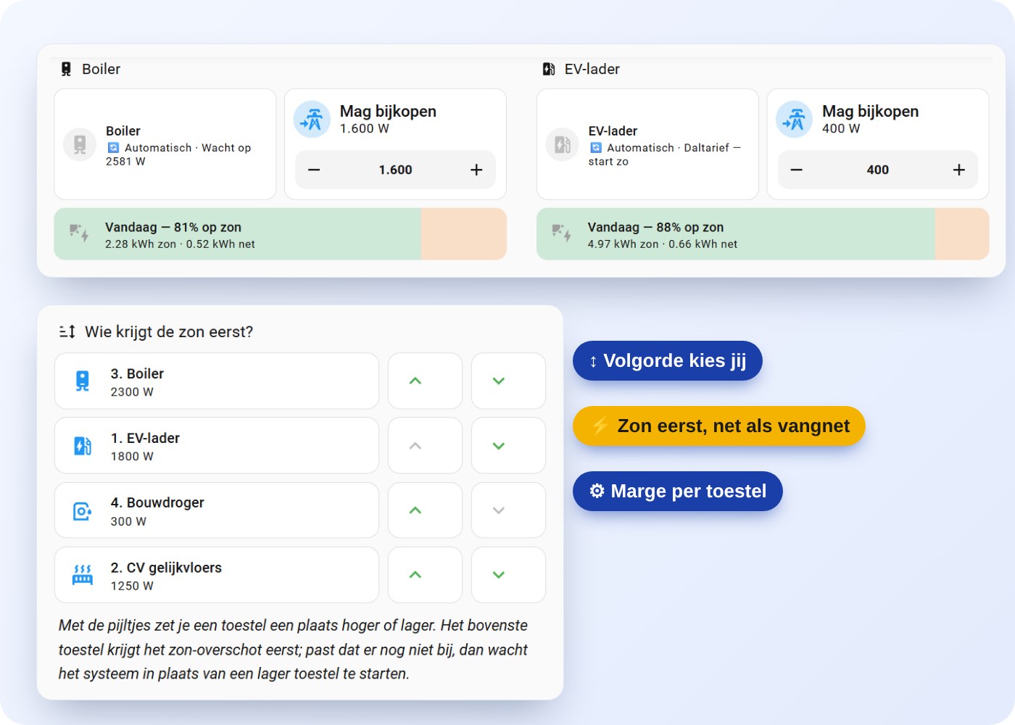Click the EV-lader 'Vandaag — 88% op zon' progress bar

tap(763, 234)
